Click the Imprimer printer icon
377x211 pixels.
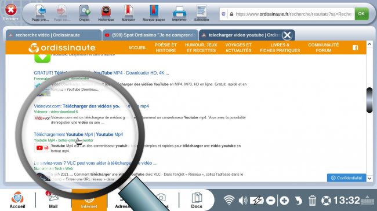coord(179,12)
